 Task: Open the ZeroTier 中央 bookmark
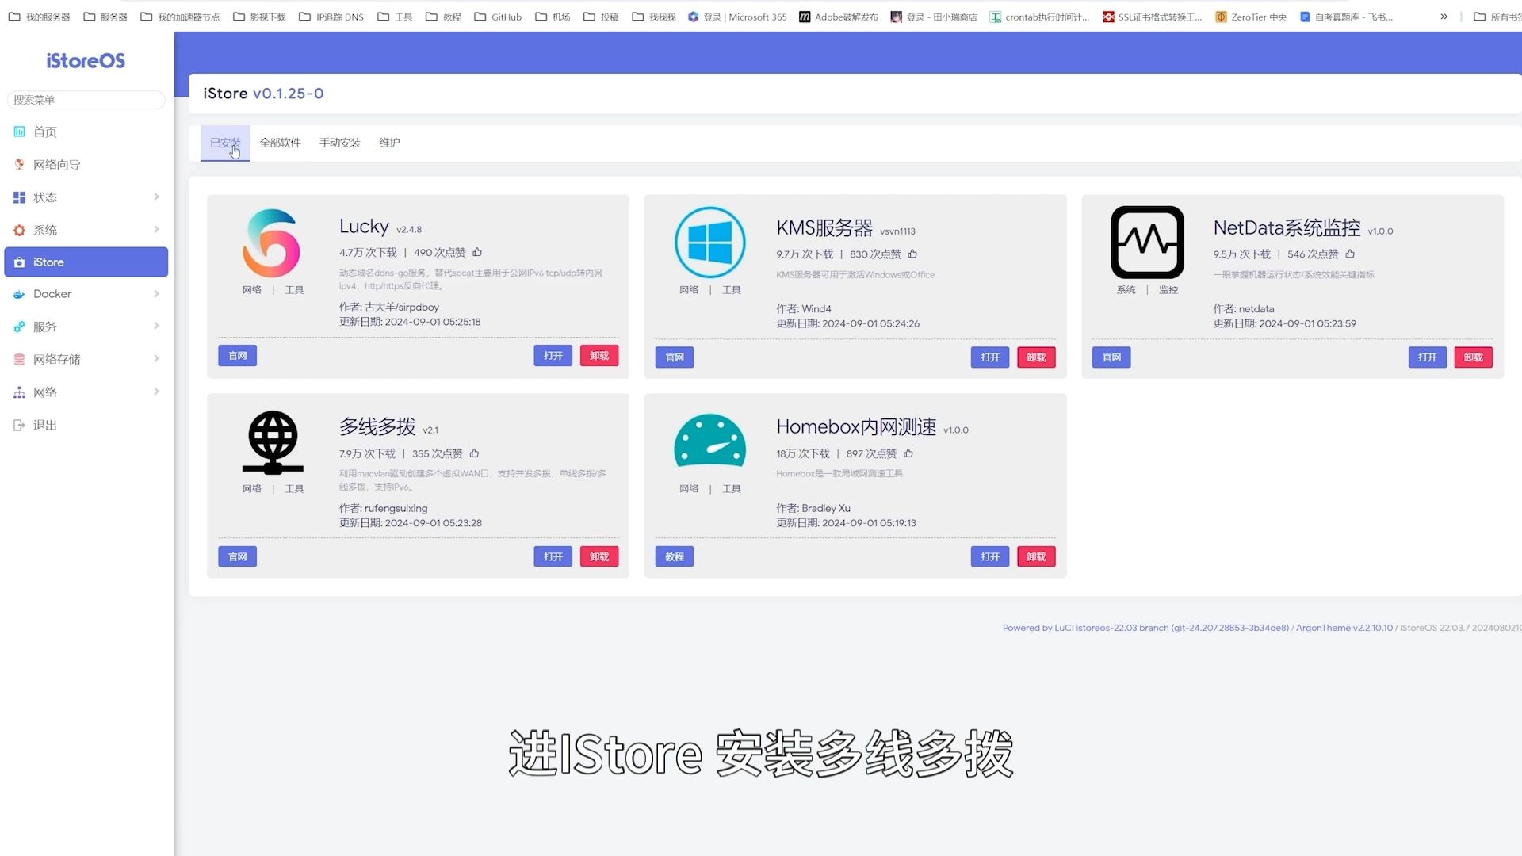[x=1251, y=17]
